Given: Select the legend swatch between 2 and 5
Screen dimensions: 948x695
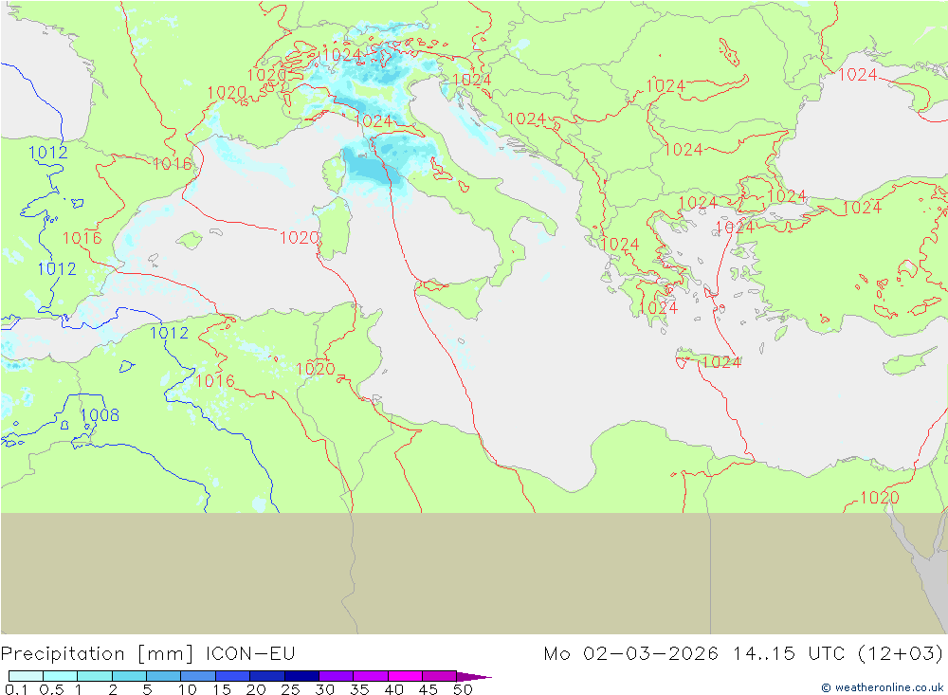Looking at the screenshot, I should (129, 676).
